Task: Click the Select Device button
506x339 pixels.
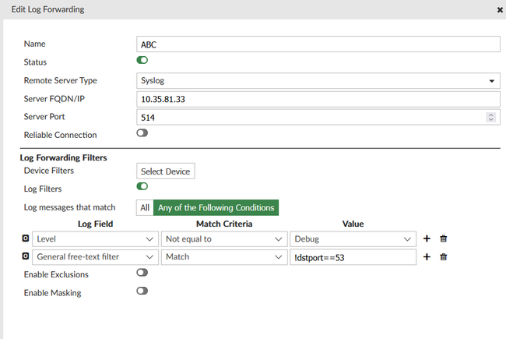Action: click(x=165, y=171)
